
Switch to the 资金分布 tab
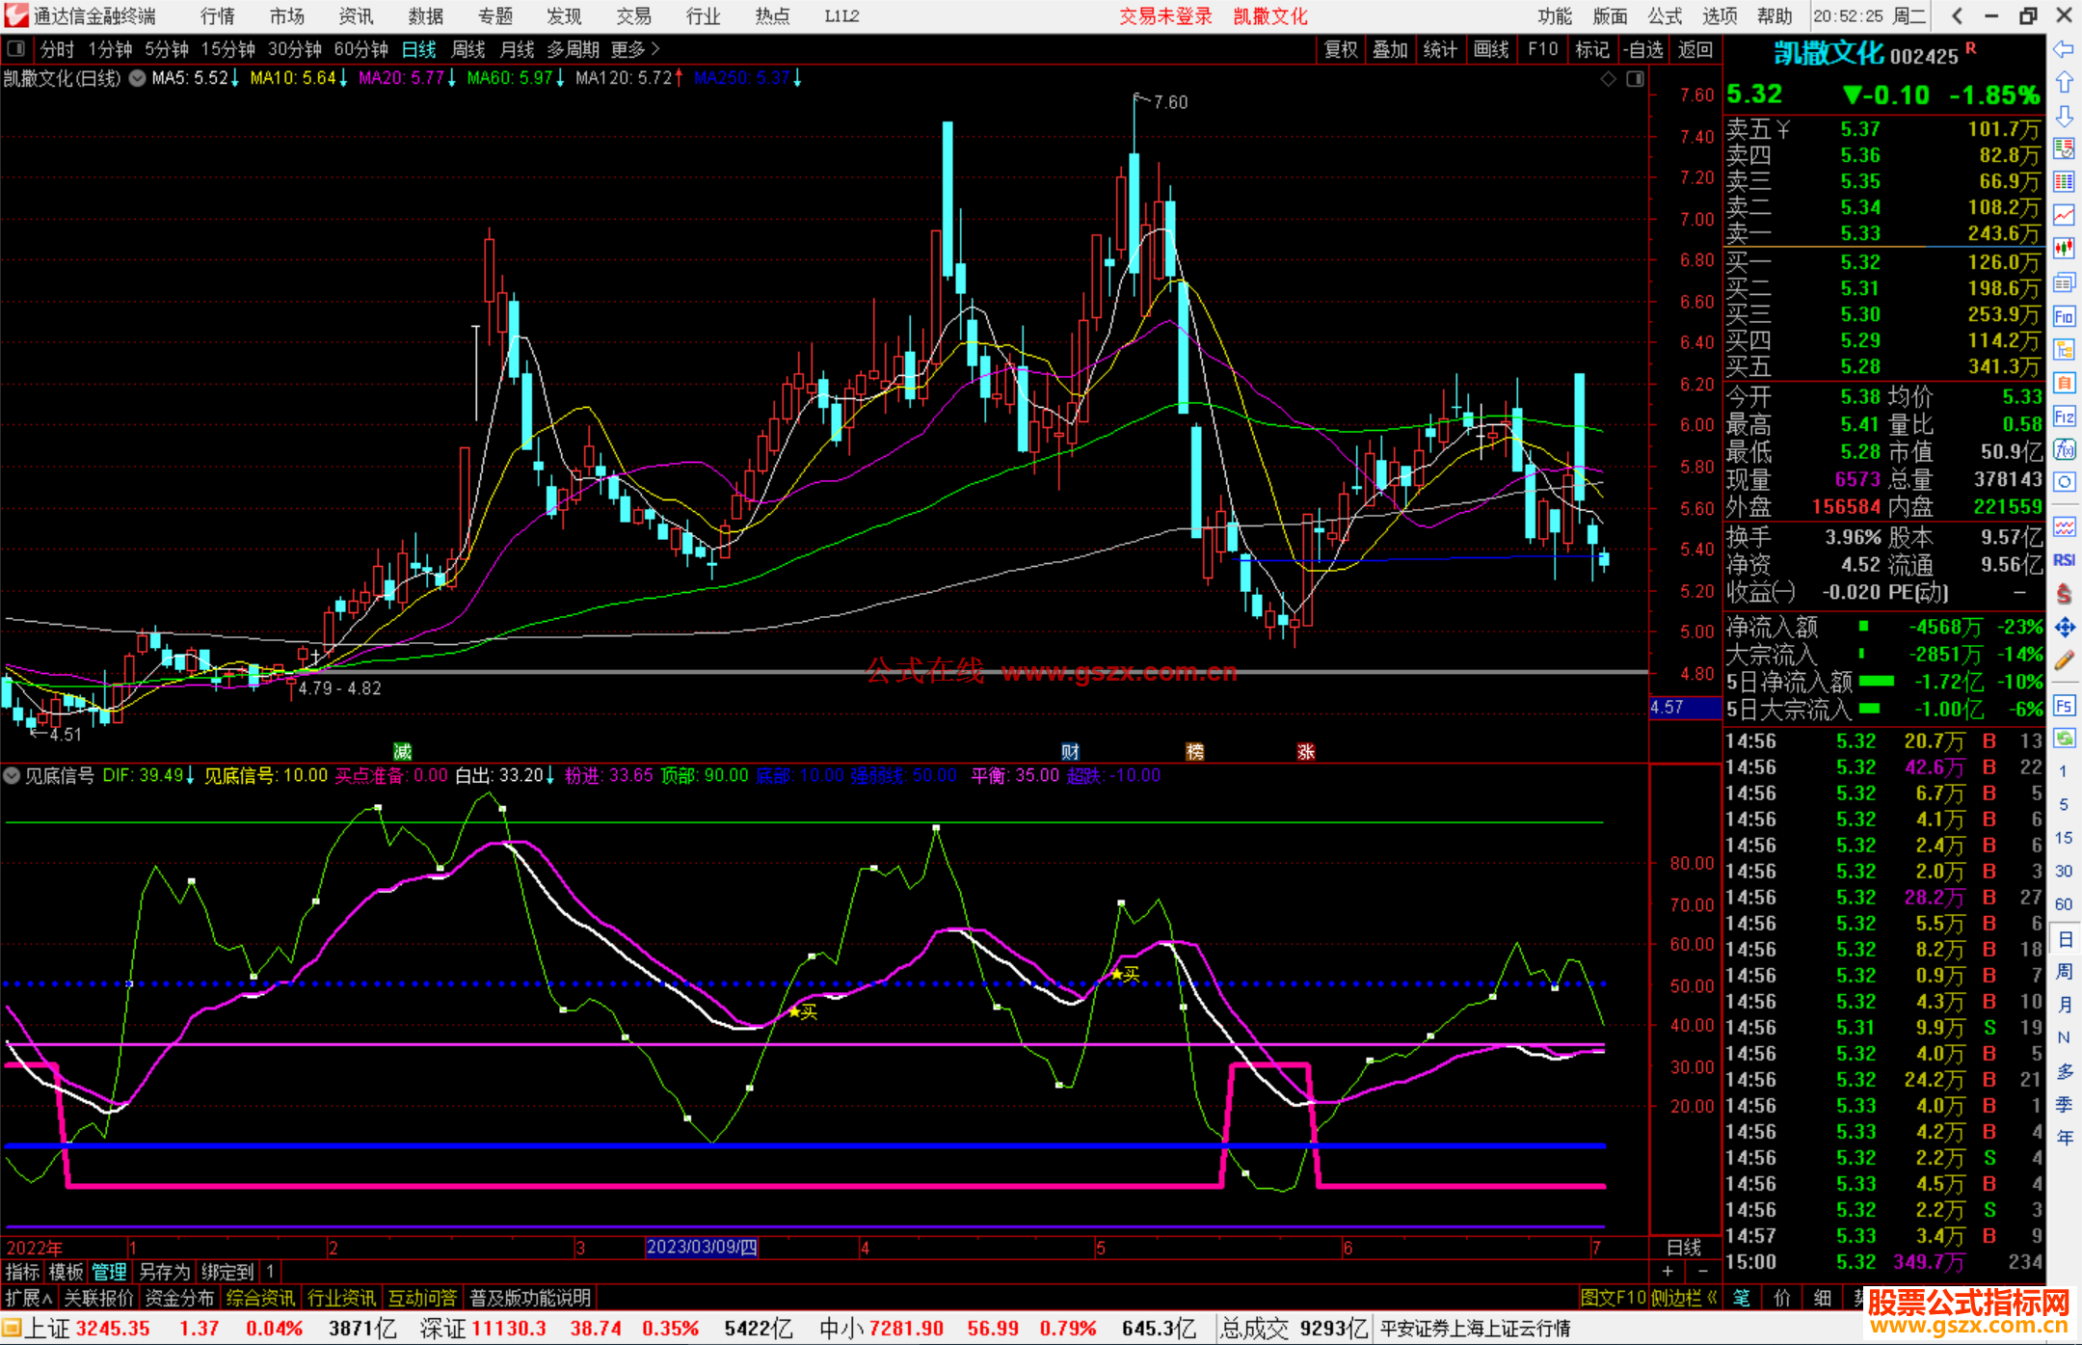tap(179, 1298)
